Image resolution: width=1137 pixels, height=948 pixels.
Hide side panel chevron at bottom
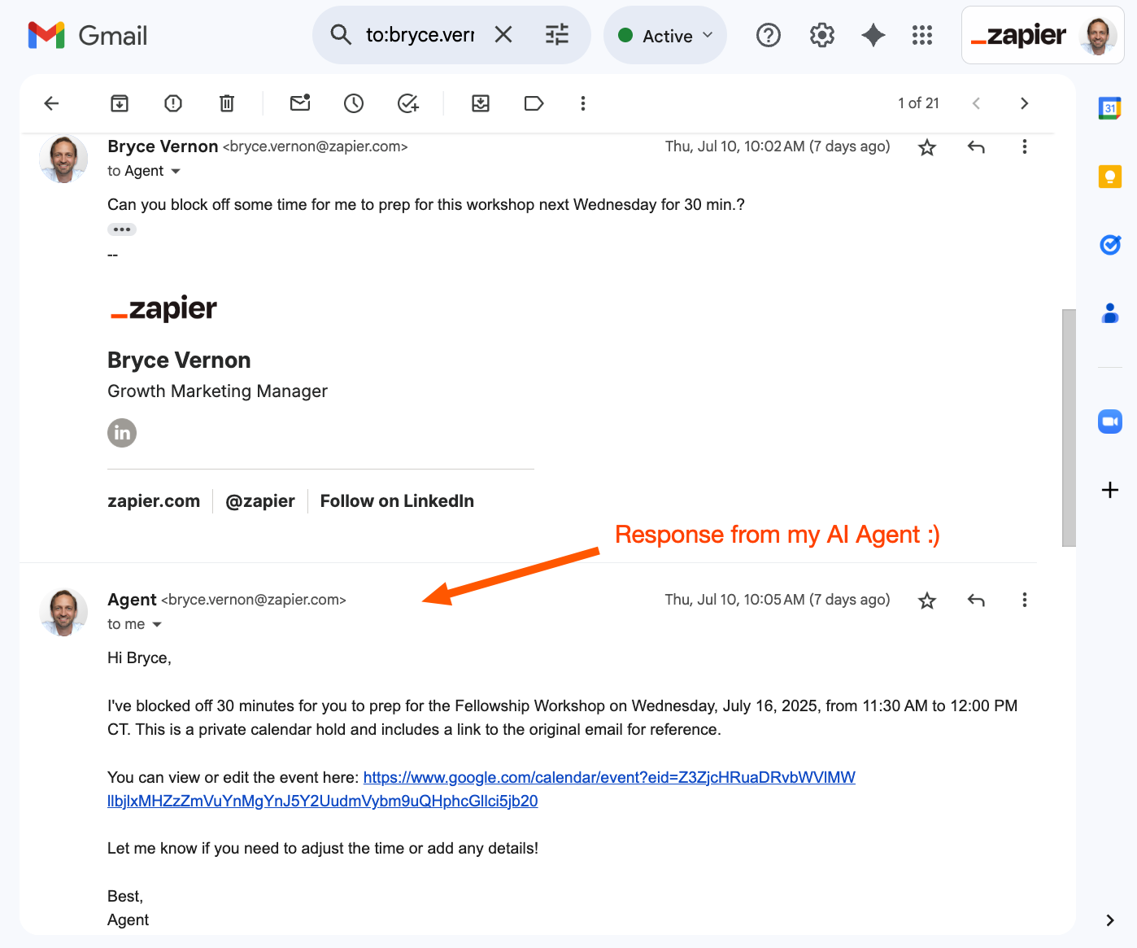pyautogui.click(x=1110, y=920)
